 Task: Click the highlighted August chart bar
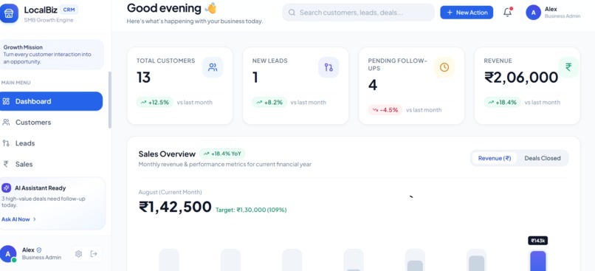click(x=537, y=261)
